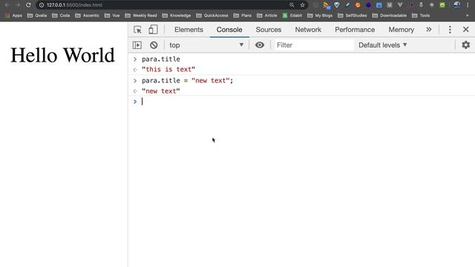Image resolution: width=475 pixels, height=267 pixels.
Task: Open the Weekly Read bookmarks folder
Action: 141,16
